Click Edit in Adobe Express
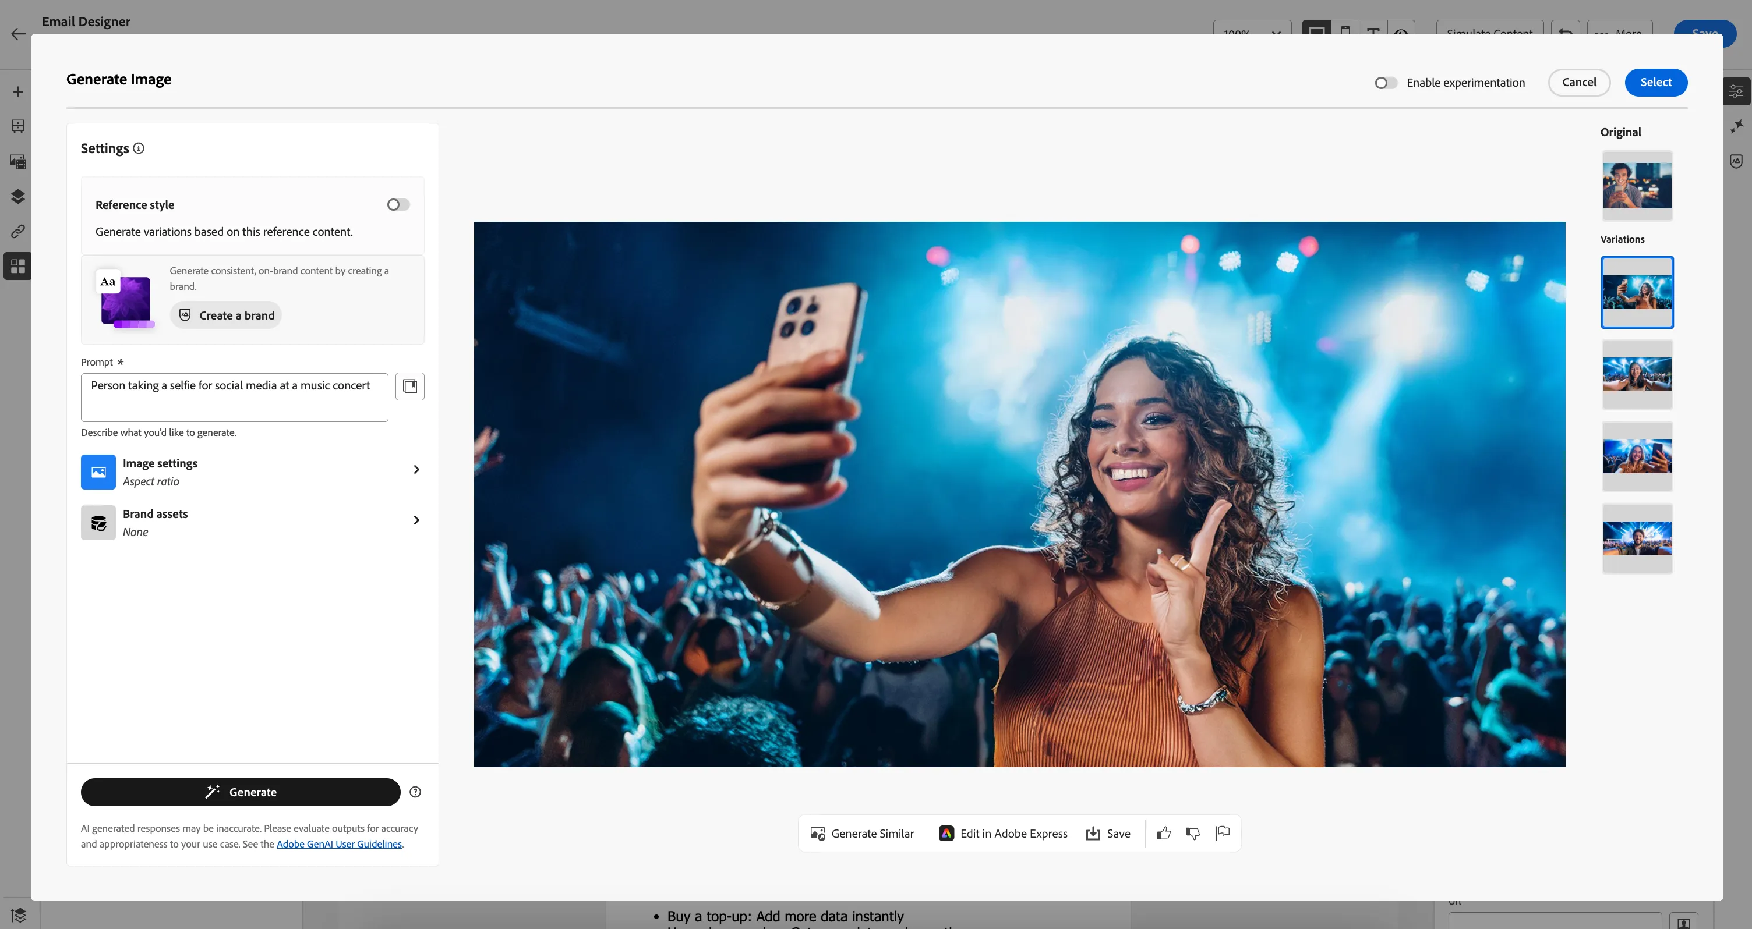 pos(1003,833)
